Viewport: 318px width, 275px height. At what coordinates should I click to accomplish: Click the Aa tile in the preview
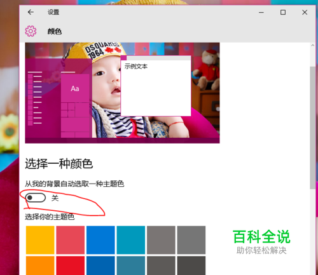tap(75, 88)
